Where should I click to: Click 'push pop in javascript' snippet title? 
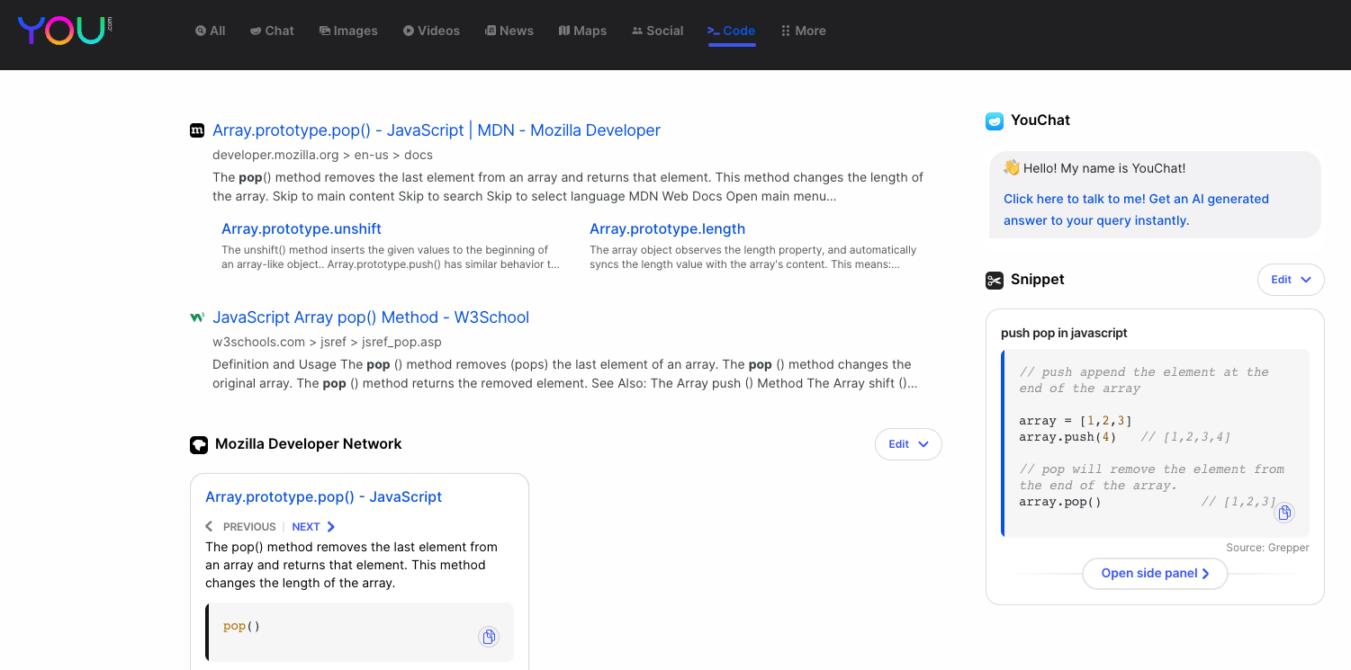click(x=1064, y=333)
